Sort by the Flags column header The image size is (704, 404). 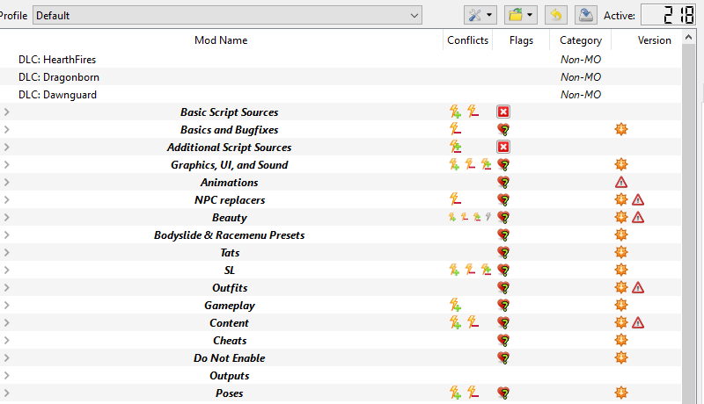[521, 40]
